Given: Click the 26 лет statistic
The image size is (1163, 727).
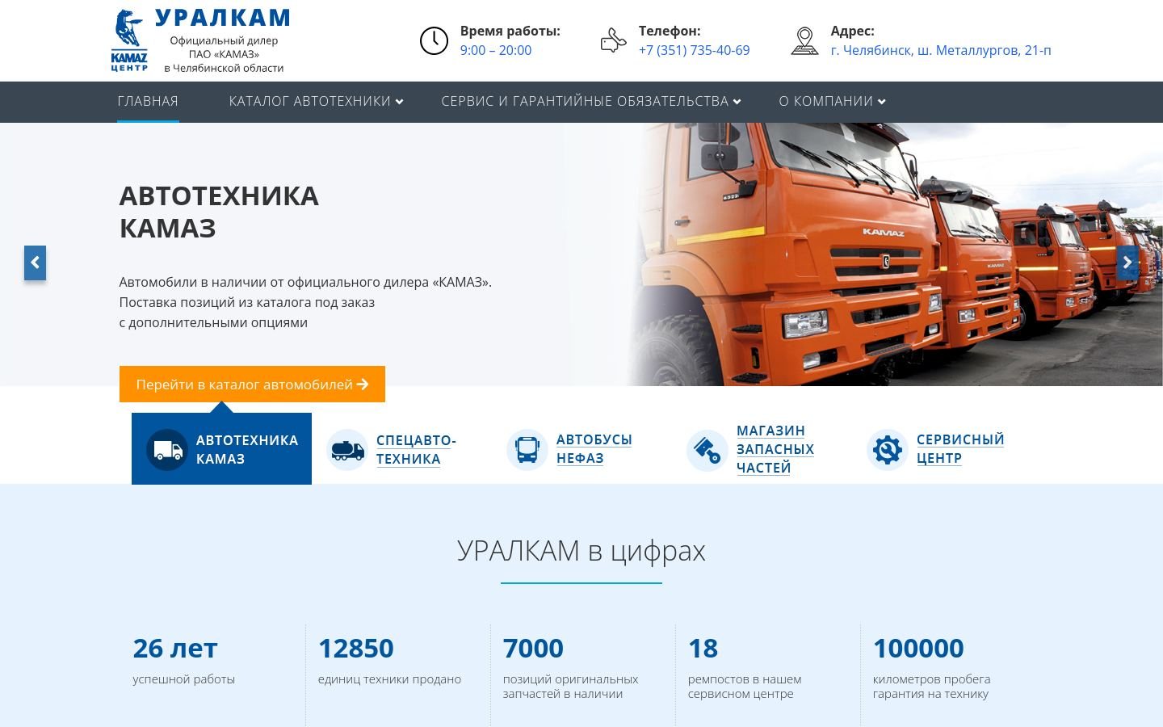Looking at the screenshot, I should 175,648.
